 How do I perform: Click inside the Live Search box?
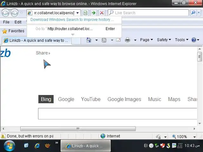148,13
